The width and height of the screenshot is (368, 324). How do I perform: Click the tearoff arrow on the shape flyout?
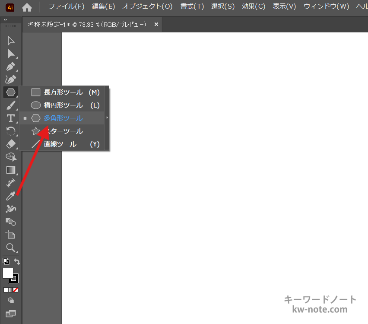tap(107, 118)
